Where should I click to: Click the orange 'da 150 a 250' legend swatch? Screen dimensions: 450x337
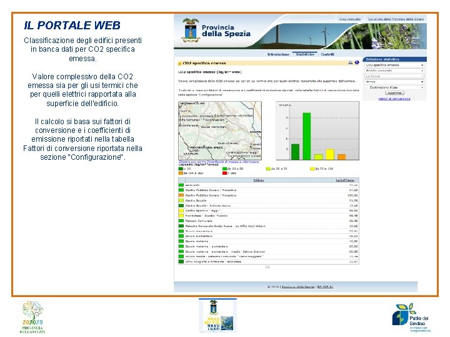click(x=181, y=173)
